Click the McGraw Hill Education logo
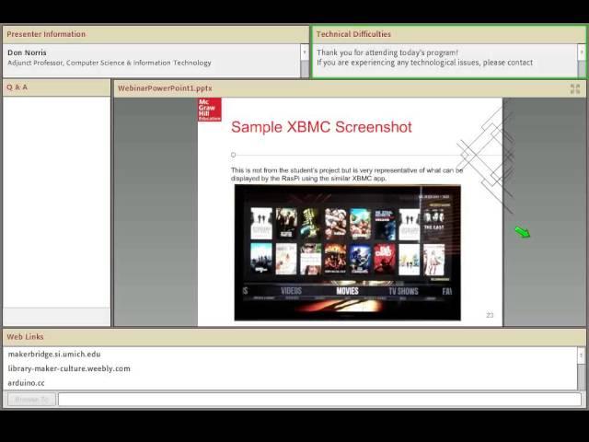This screenshot has width=589, height=442. pyautogui.click(x=210, y=110)
